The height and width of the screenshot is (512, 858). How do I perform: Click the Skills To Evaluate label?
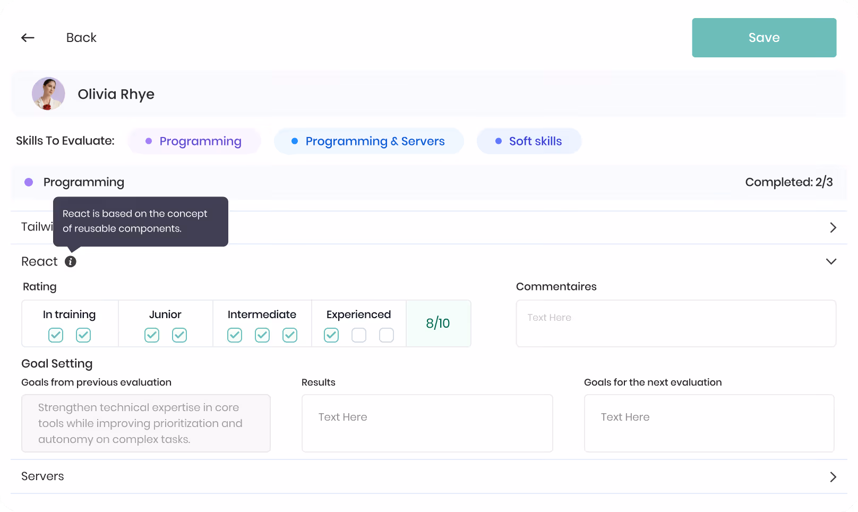point(65,141)
